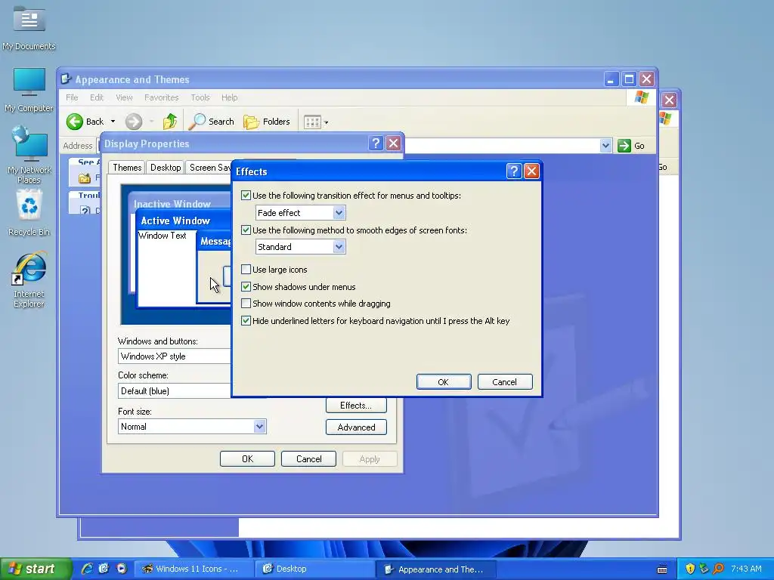Close the Effects dialog with the red X
Screen dimensions: 774x580
[531, 171]
